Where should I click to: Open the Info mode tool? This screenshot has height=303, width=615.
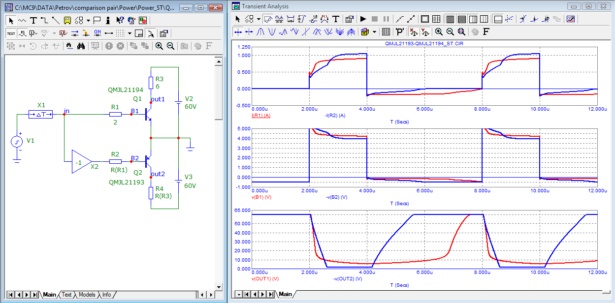point(108,20)
